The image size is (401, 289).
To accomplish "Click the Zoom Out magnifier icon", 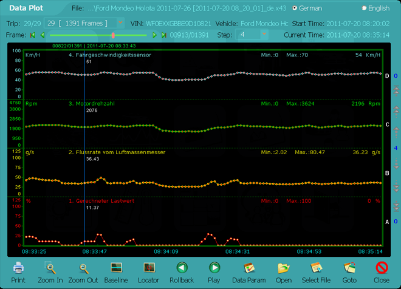I will 83,268.
